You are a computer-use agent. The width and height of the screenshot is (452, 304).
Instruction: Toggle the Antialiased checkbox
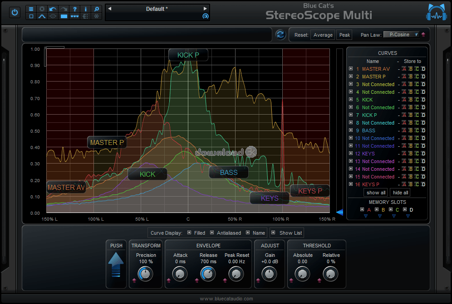coord(212,232)
